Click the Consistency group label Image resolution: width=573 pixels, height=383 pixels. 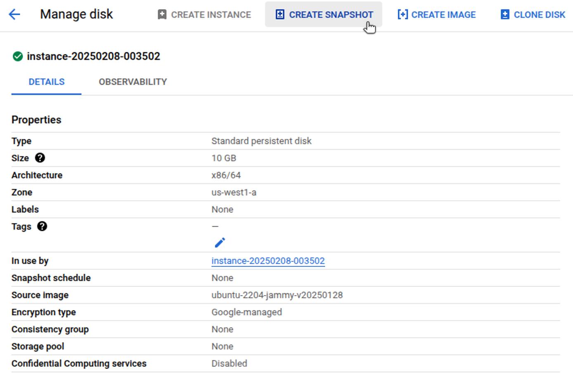click(50, 329)
